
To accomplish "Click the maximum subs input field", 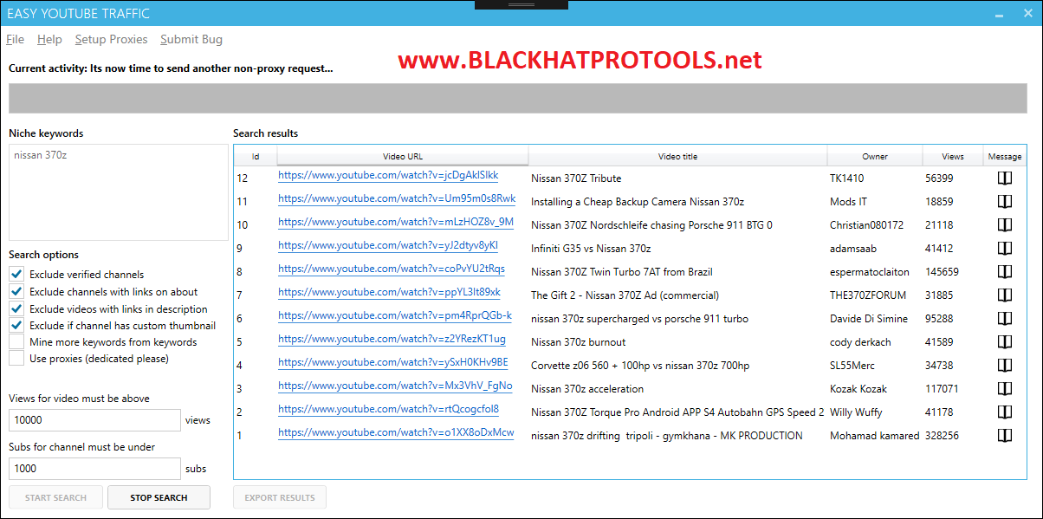I will click(94, 469).
